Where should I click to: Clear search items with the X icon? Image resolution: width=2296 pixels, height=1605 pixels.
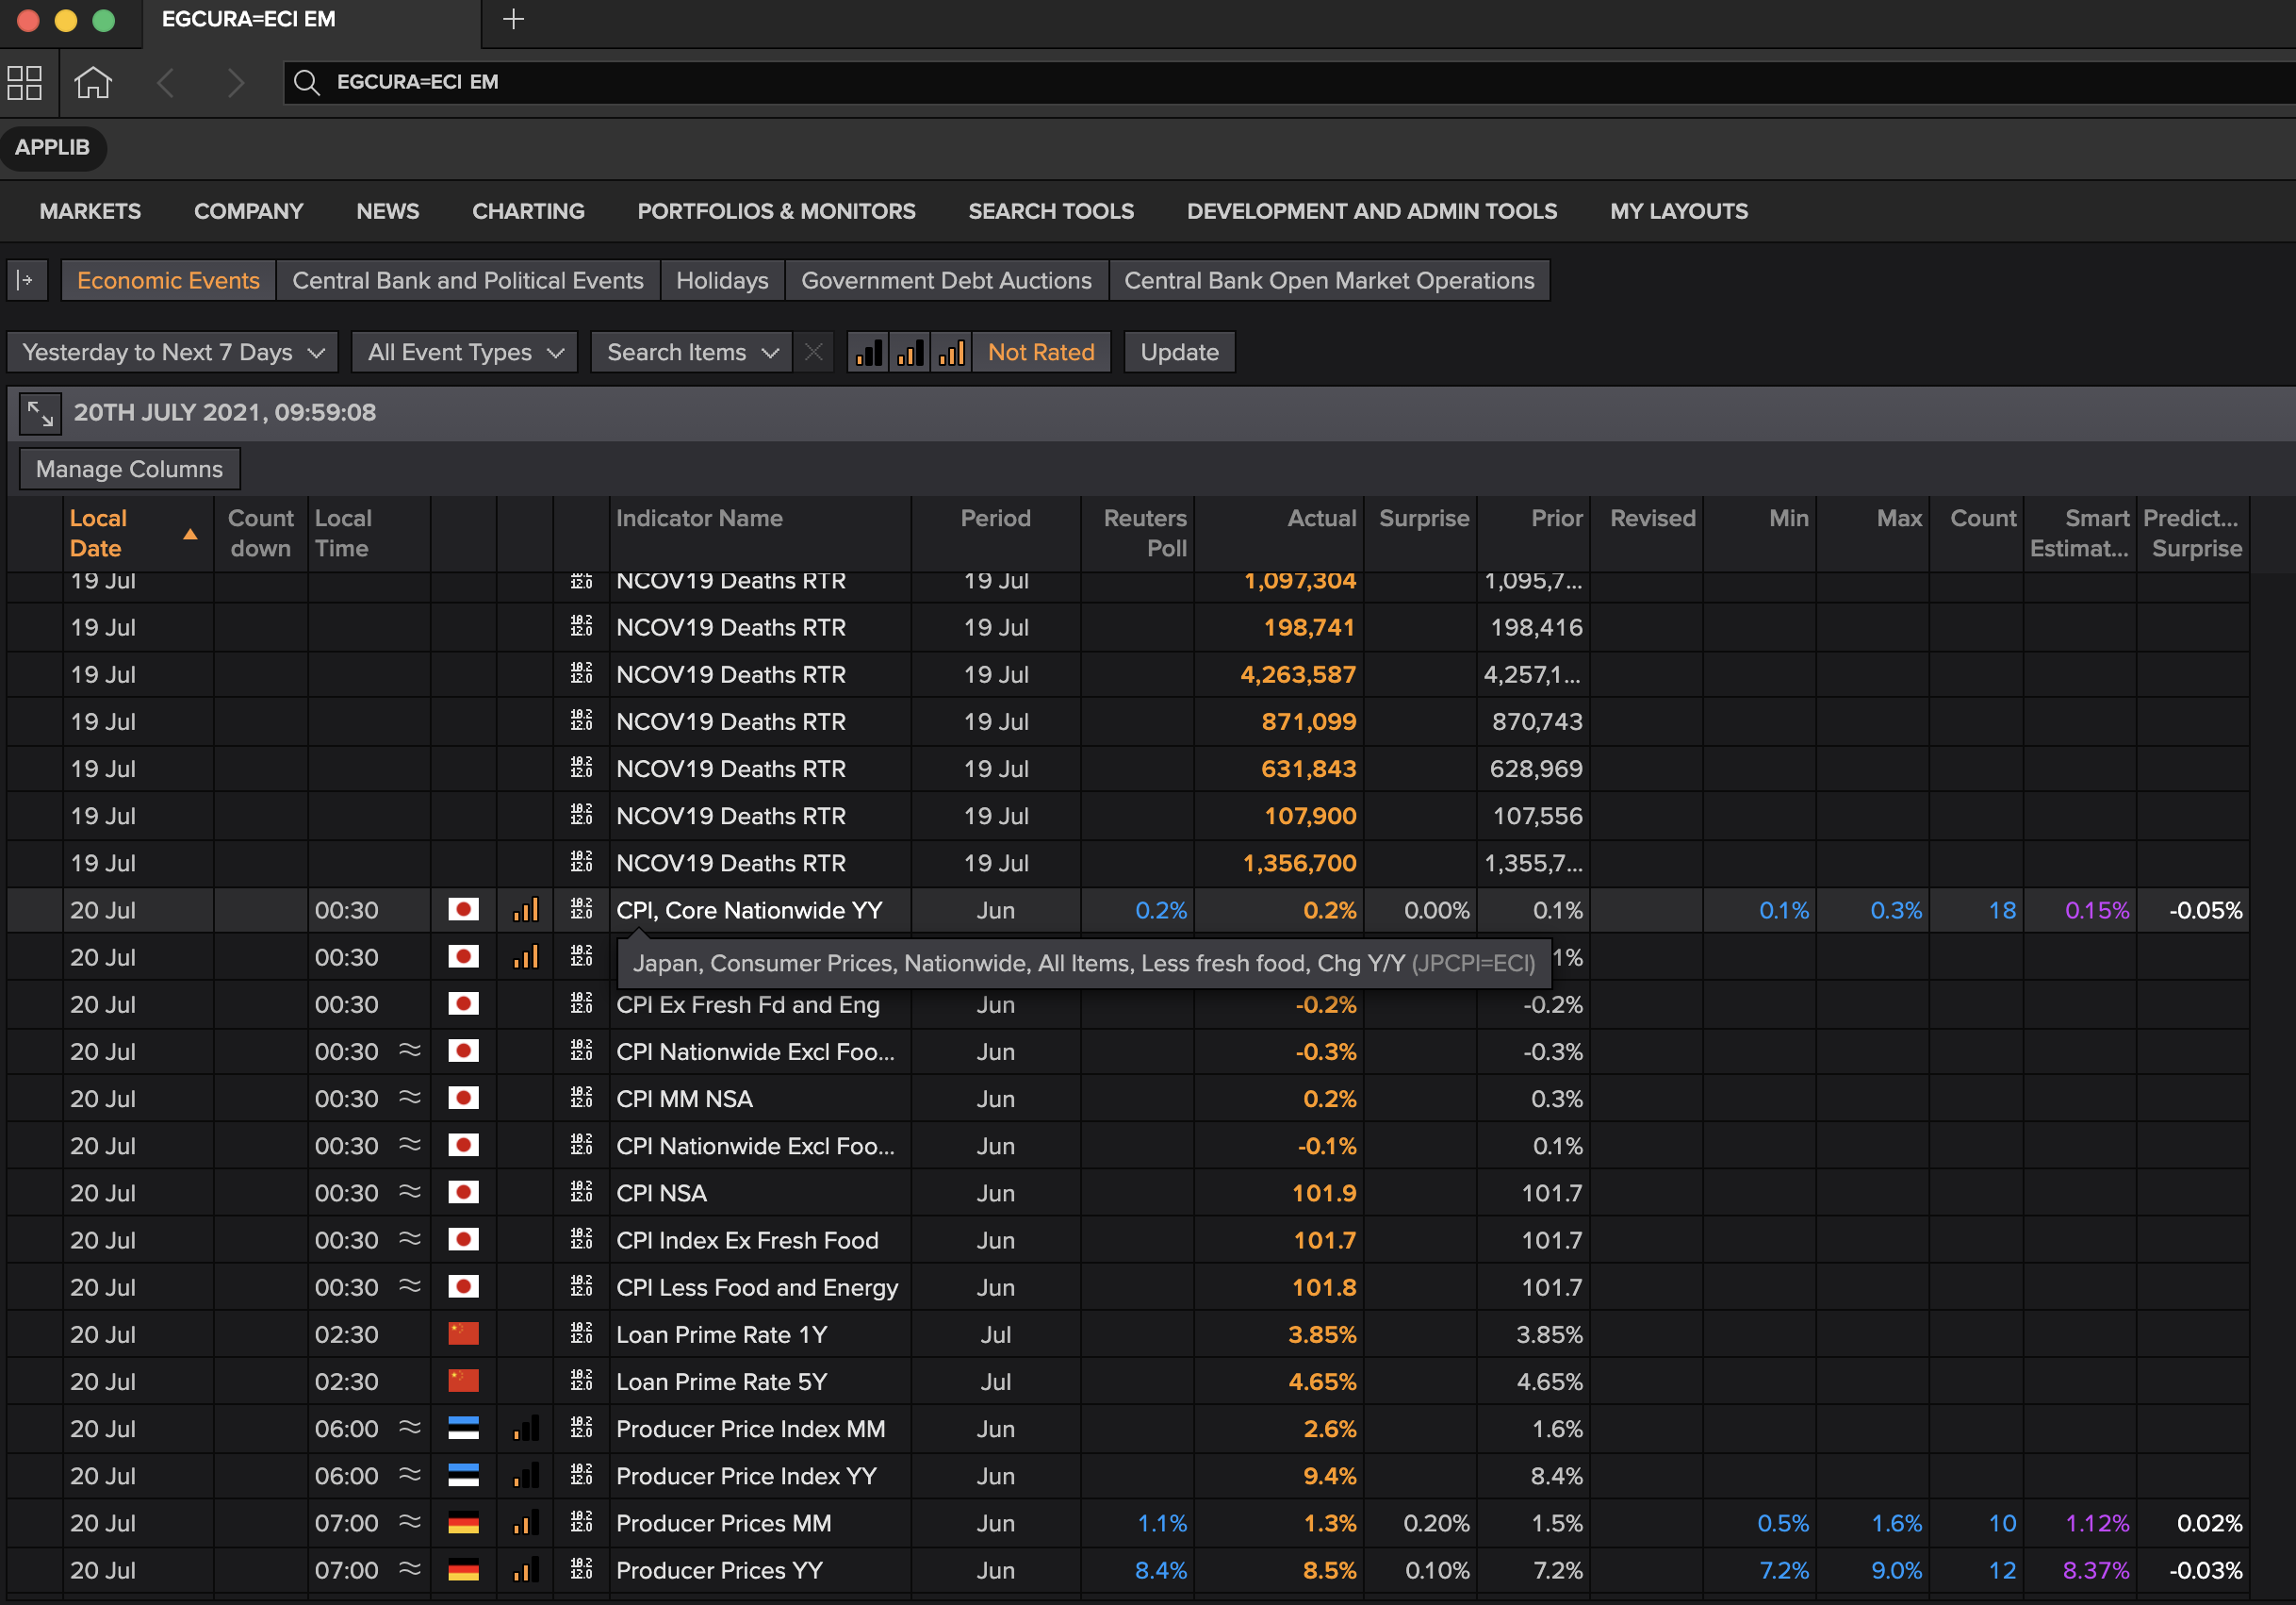tap(814, 353)
